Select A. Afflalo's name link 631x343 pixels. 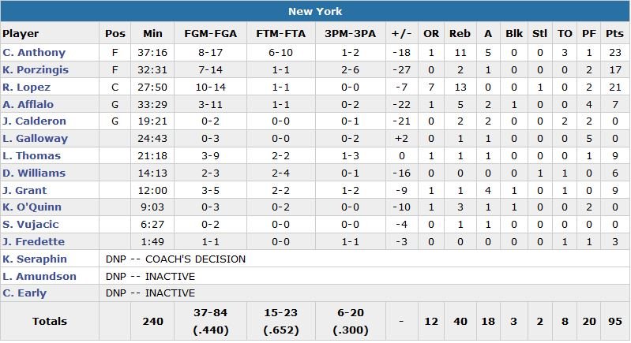click(28, 105)
